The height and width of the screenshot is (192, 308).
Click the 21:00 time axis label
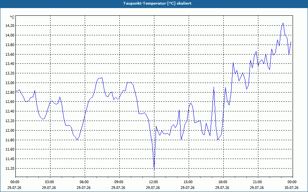(258, 182)
